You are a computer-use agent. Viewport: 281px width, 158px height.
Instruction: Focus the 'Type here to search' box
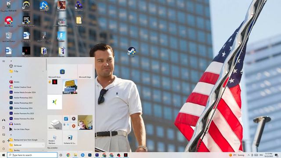click(32, 155)
